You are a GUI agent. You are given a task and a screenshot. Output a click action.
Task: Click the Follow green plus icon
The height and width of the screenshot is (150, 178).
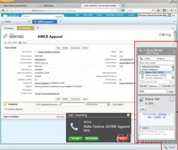tap(20, 43)
